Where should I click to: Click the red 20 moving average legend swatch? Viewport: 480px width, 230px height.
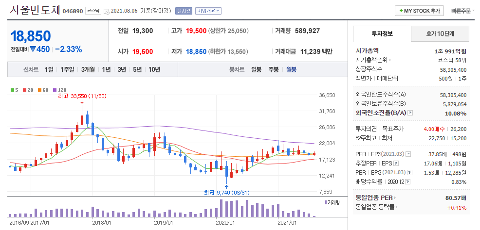click(24, 90)
